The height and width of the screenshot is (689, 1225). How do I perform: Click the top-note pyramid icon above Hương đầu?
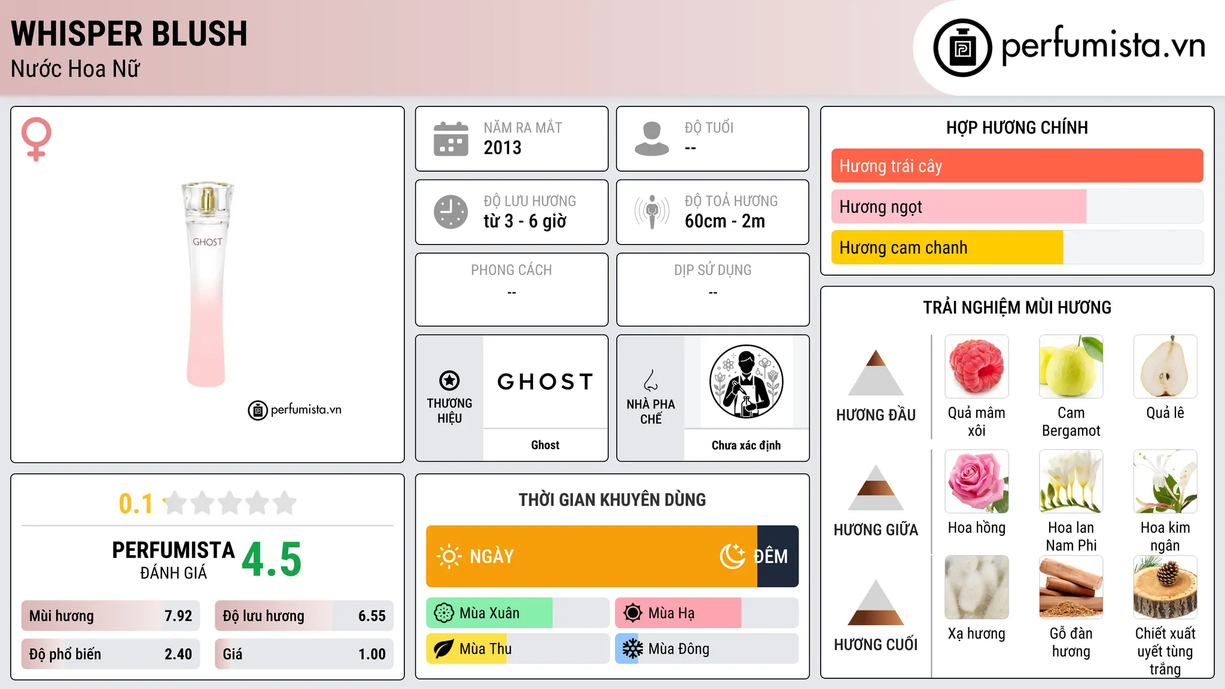[x=876, y=373]
